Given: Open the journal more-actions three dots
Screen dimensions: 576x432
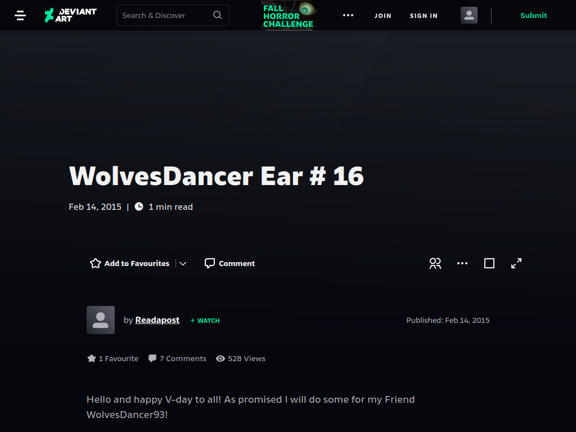Looking at the screenshot, I should [x=462, y=263].
